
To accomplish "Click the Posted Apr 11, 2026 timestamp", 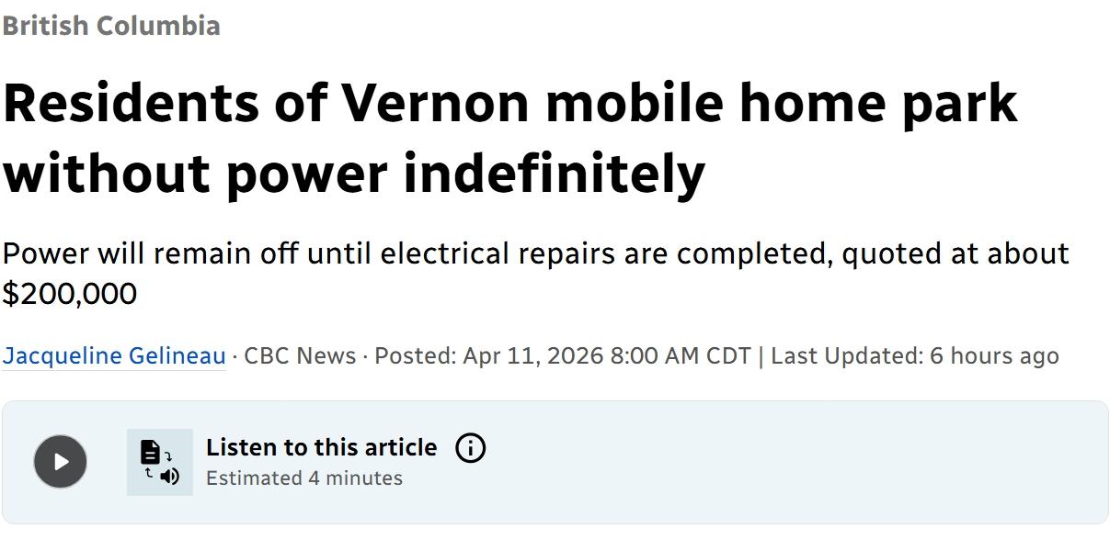I will coord(563,356).
